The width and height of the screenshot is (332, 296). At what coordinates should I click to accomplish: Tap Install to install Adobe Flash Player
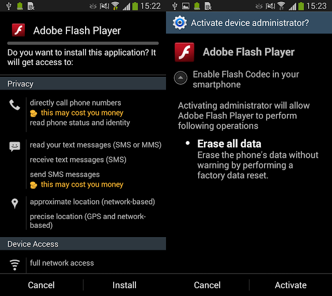tap(125, 285)
